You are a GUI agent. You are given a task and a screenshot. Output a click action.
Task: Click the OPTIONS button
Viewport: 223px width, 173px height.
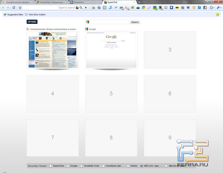tap(32, 22)
